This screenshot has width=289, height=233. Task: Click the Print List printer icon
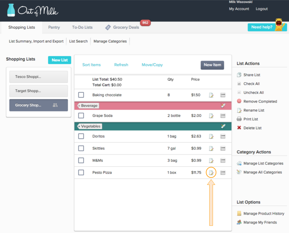pos(239,119)
